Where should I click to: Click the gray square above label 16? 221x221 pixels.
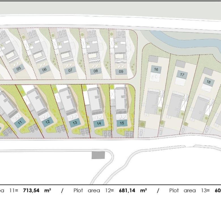pos(154,59)
